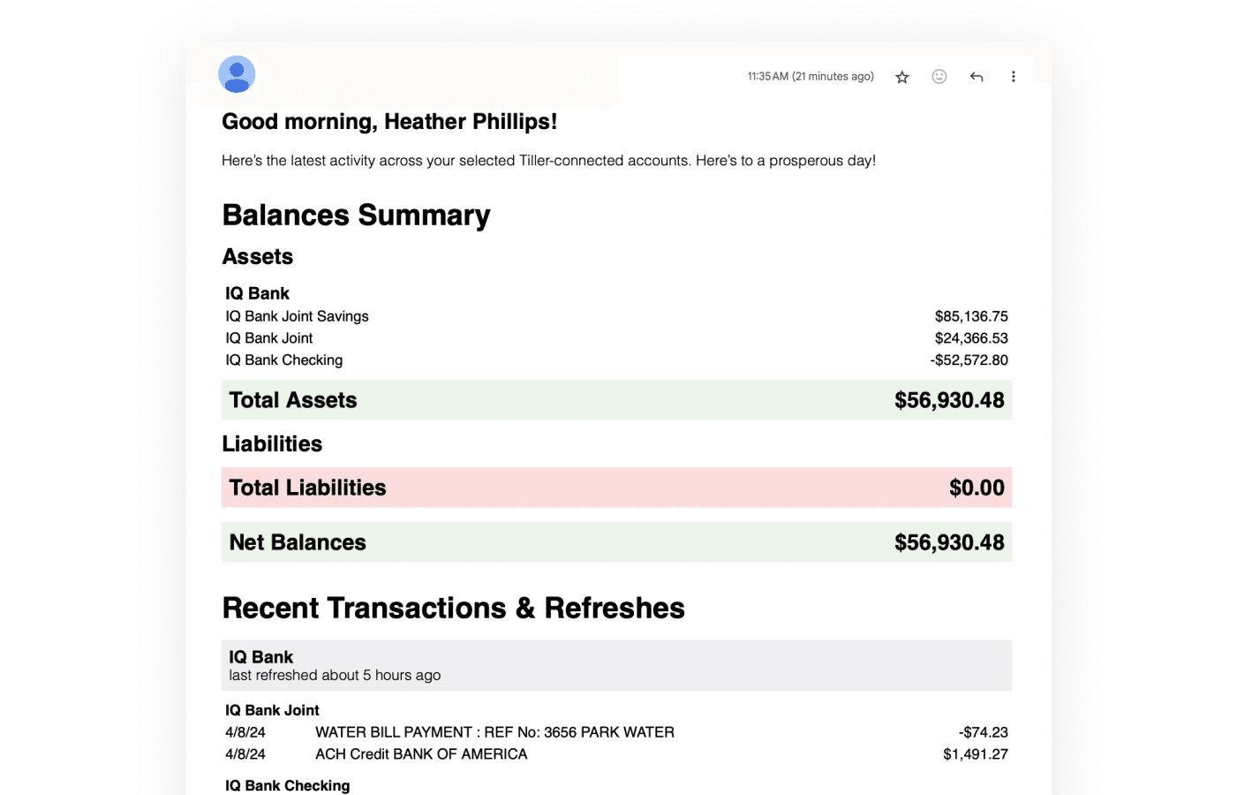
Task: Click the greeting 'Good morning, Heather Phillips!'
Action: tap(389, 122)
